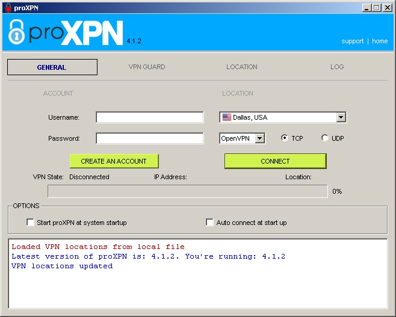Click the 0% progress value
Image resolution: width=396 pixels, height=317 pixels.
coord(337,191)
